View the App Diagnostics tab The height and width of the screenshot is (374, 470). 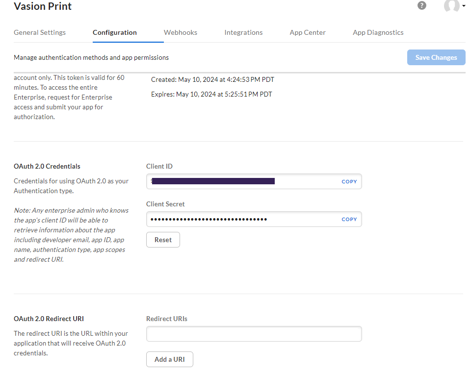pos(378,32)
